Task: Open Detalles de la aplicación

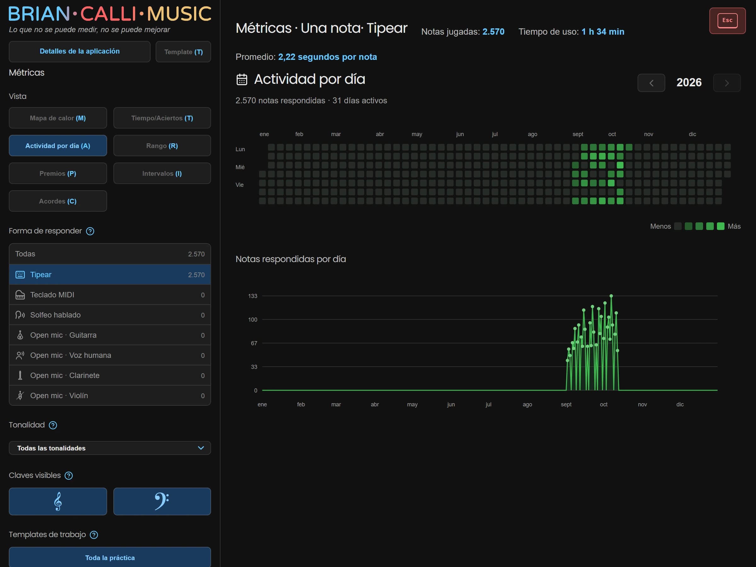Action: (x=80, y=52)
